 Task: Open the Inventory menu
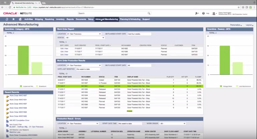tap(60, 19)
